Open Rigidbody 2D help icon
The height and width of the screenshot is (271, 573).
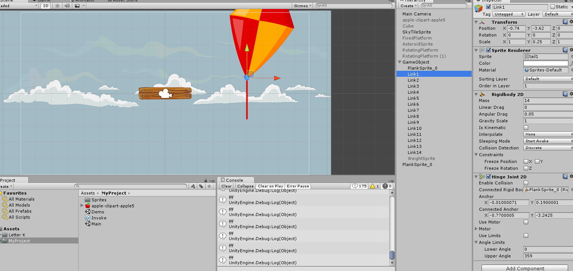pyautogui.click(x=565, y=94)
